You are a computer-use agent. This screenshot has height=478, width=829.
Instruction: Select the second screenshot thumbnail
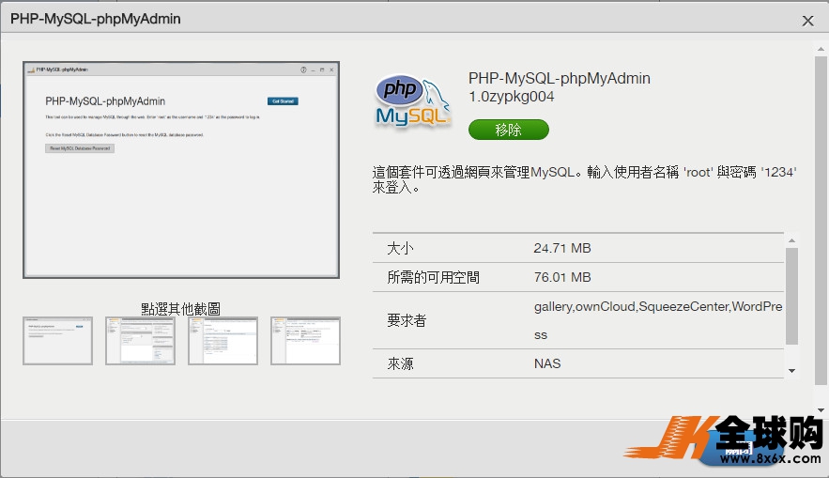pyautogui.click(x=141, y=341)
